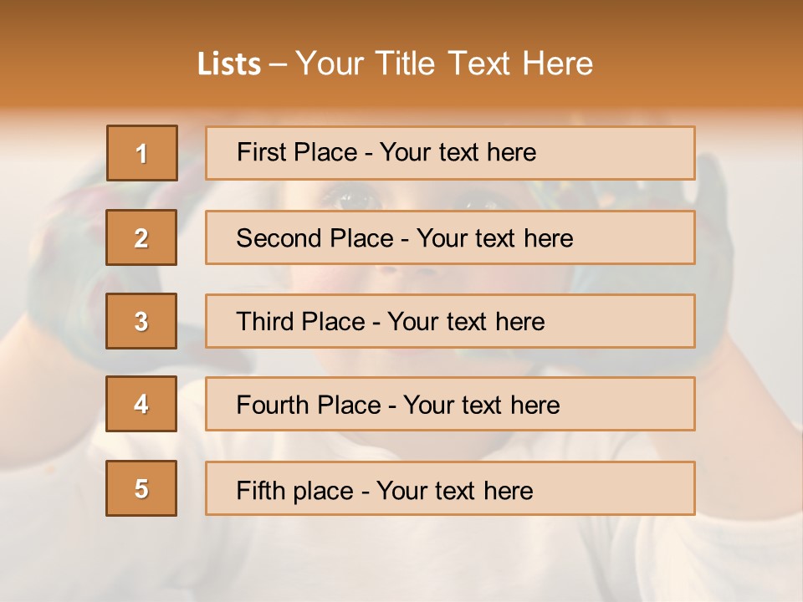Click the number 1 box
This screenshot has height=602, width=803.
click(x=142, y=153)
